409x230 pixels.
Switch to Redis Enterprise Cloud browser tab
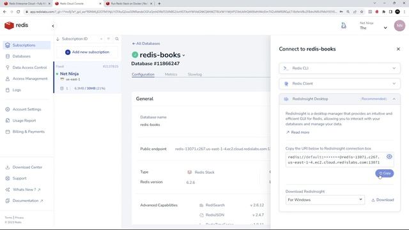coord(26,4)
